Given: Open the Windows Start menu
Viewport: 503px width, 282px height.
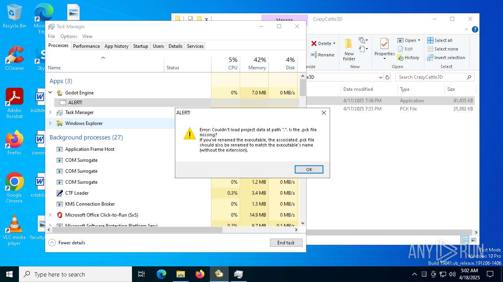Looking at the screenshot, I should coord(9,274).
